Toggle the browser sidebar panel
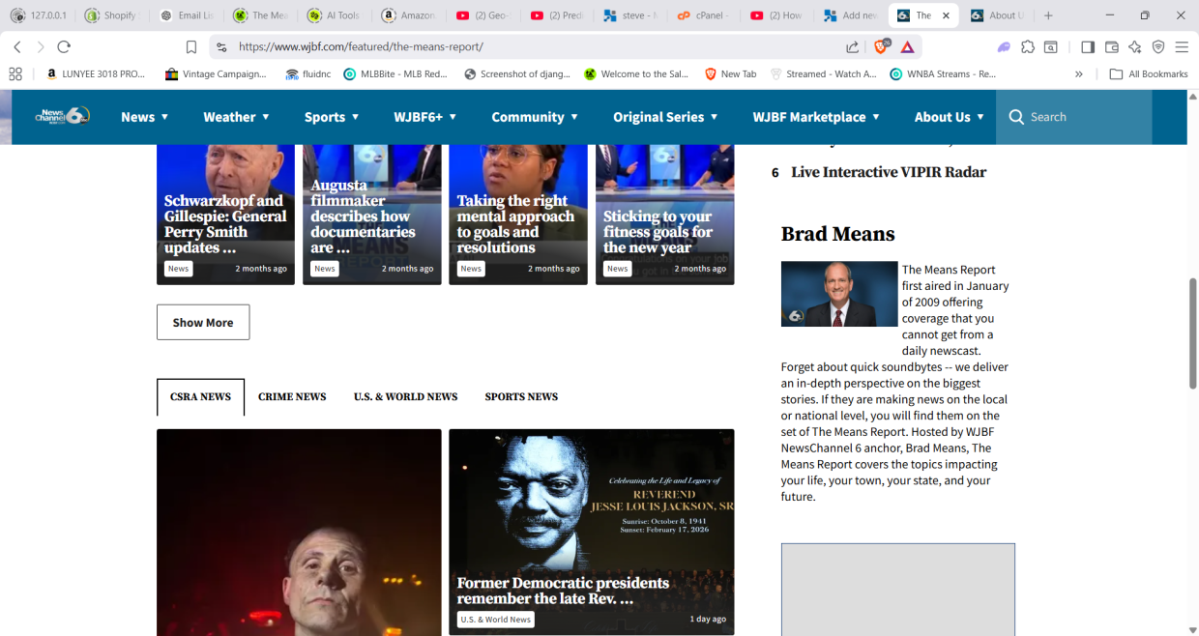 click(1088, 46)
